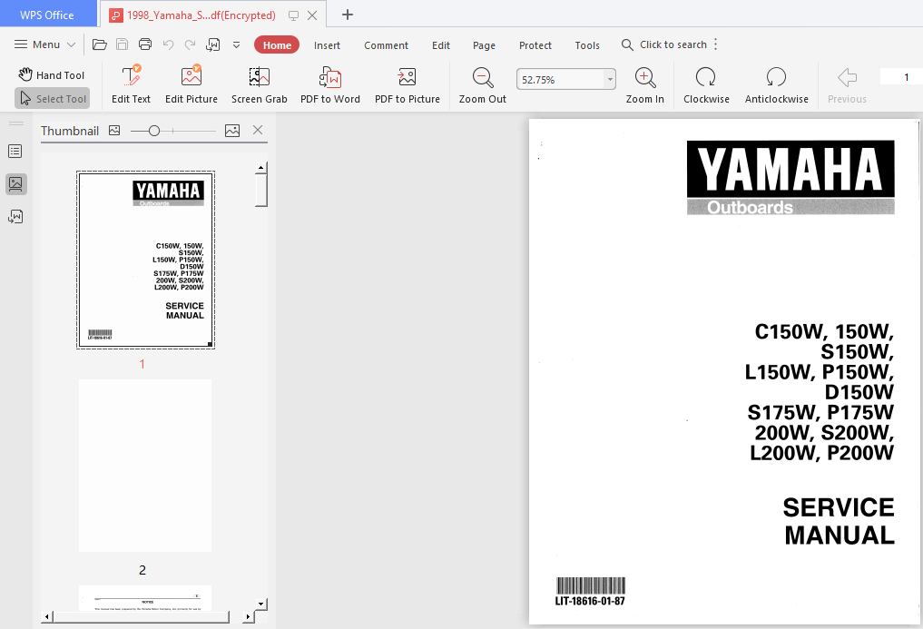Click the 'SERVICE MANUAL' title on the page
This screenshot has width=923, height=629.
click(839, 521)
